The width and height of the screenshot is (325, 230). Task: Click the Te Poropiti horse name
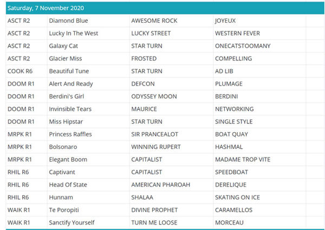(65, 210)
